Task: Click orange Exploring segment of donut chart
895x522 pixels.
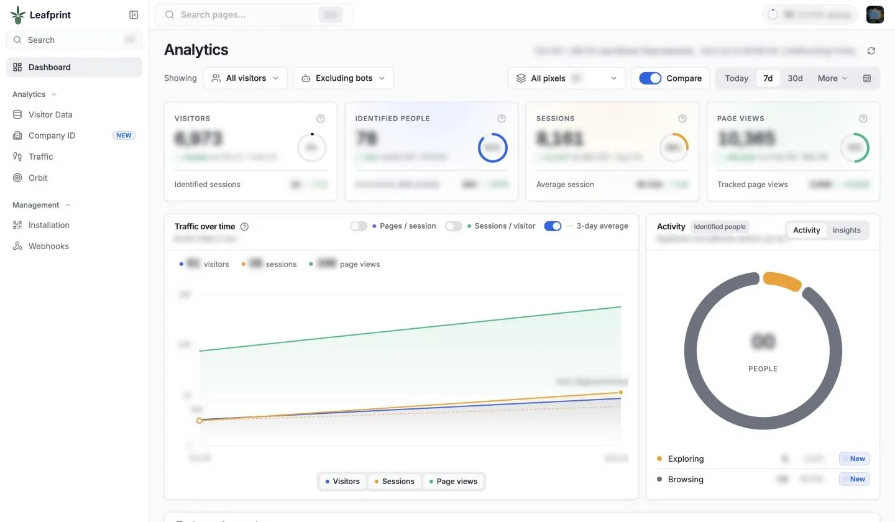Action: pos(782,281)
